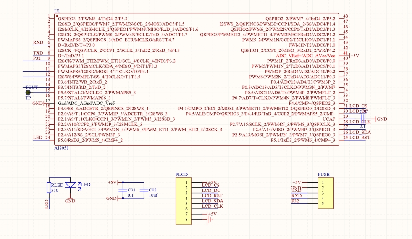Select the LED diode symbol
Screen dimensions: 412x239
click(x=72, y=185)
